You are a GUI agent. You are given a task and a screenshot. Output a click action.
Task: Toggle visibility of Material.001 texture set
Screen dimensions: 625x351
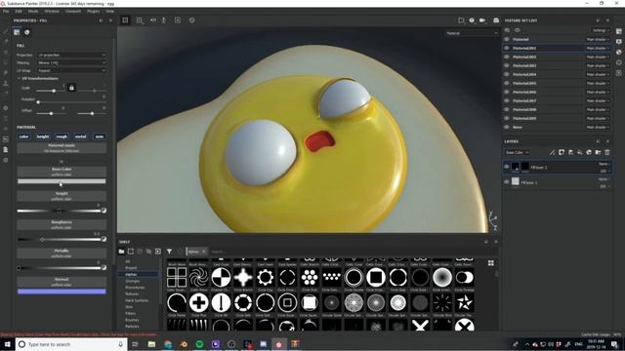(507, 48)
